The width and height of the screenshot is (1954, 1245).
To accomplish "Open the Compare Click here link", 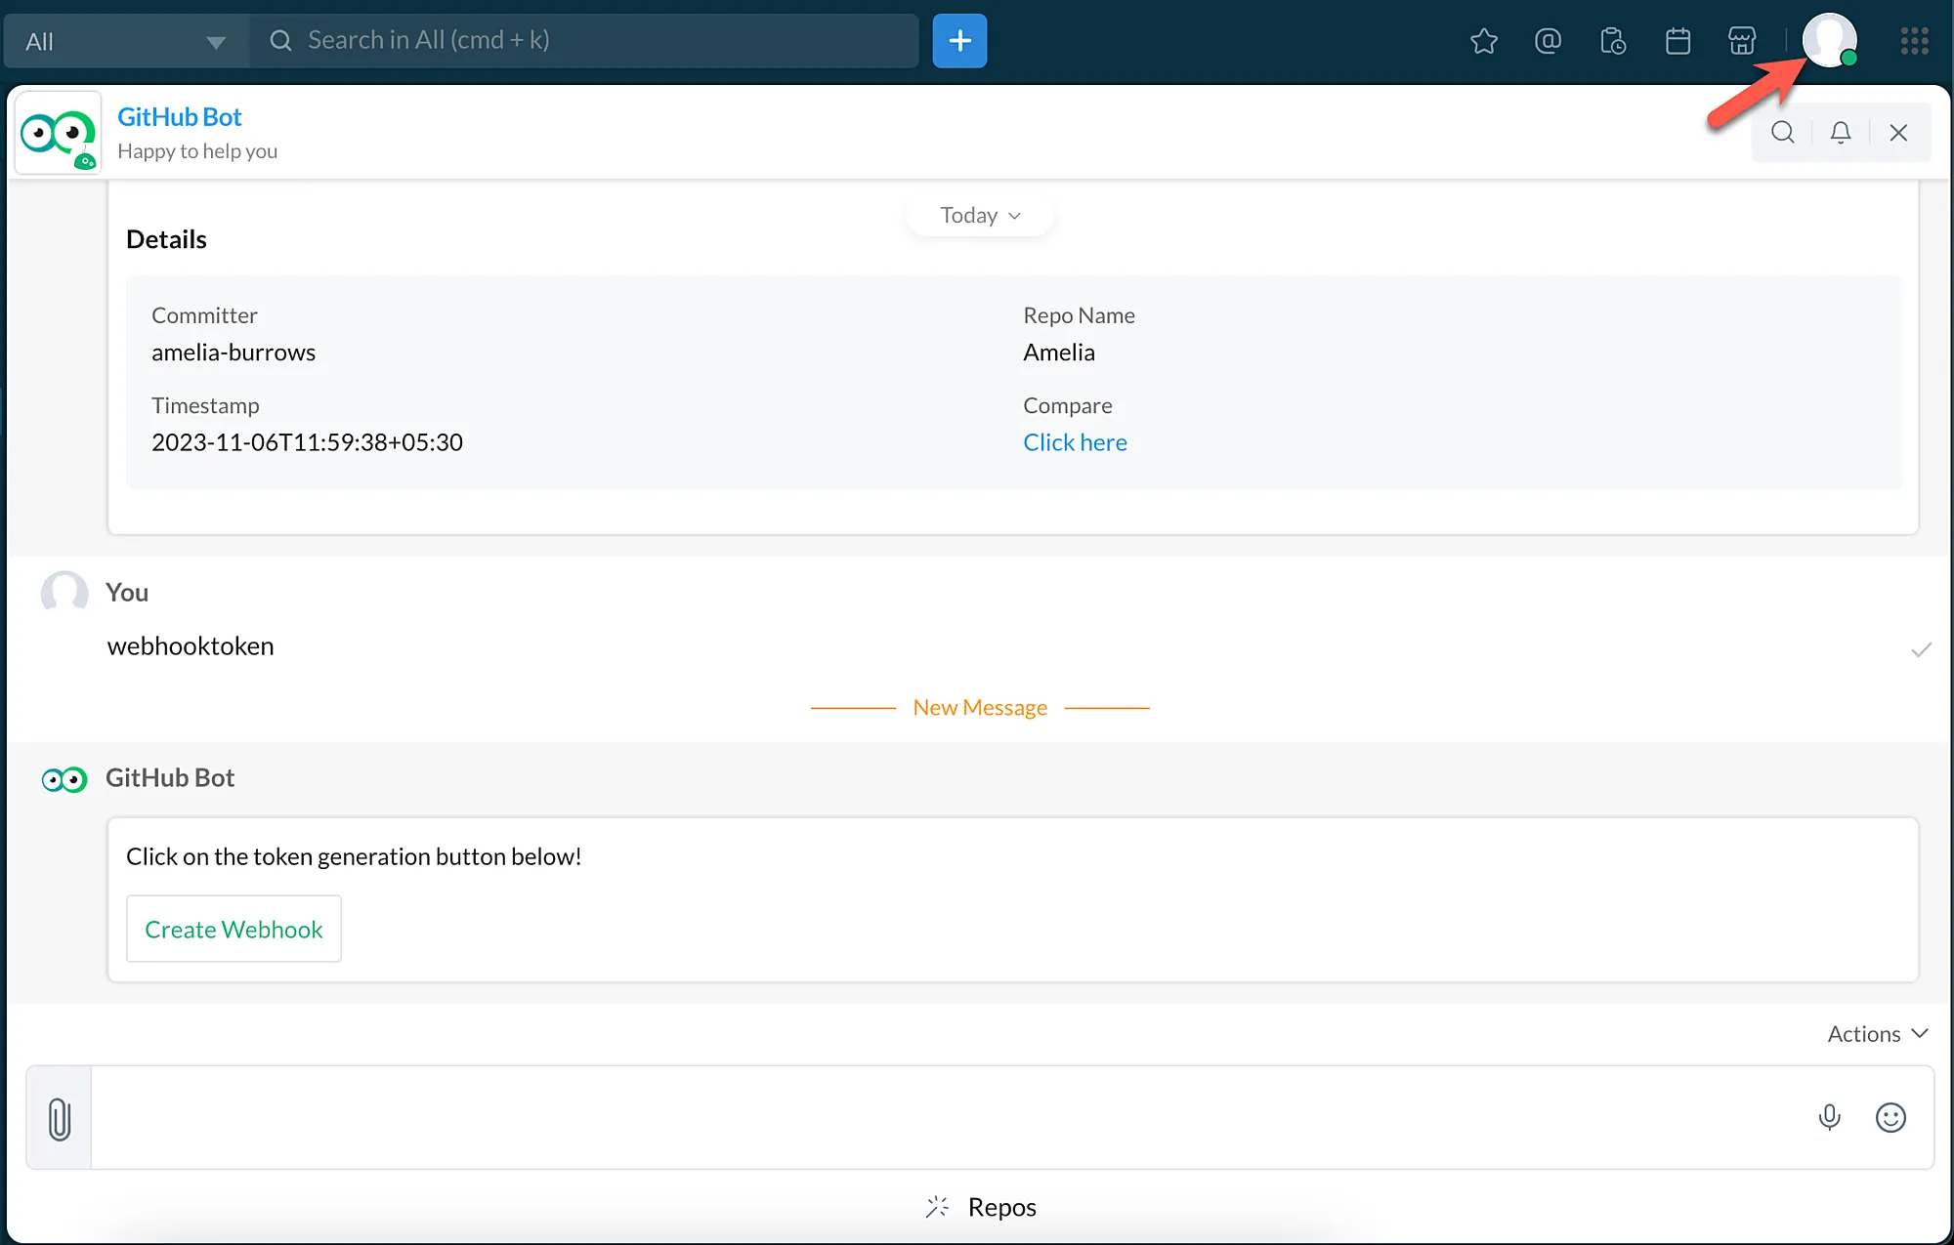I will (x=1075, y=442).
